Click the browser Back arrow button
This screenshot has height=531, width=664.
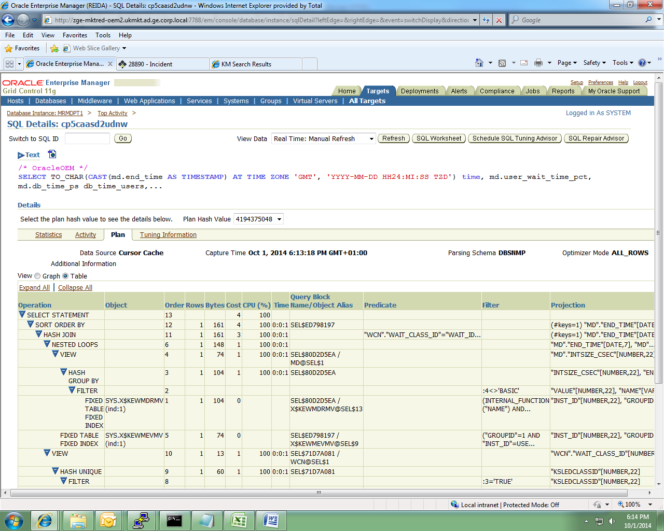click(8, 20)
